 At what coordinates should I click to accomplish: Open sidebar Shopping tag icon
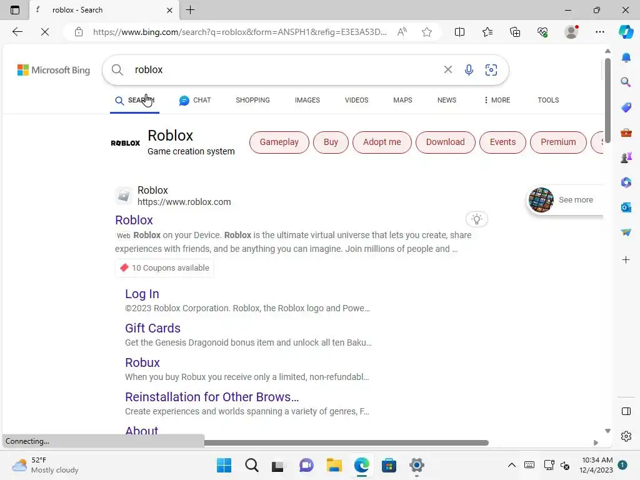(626, 107)
